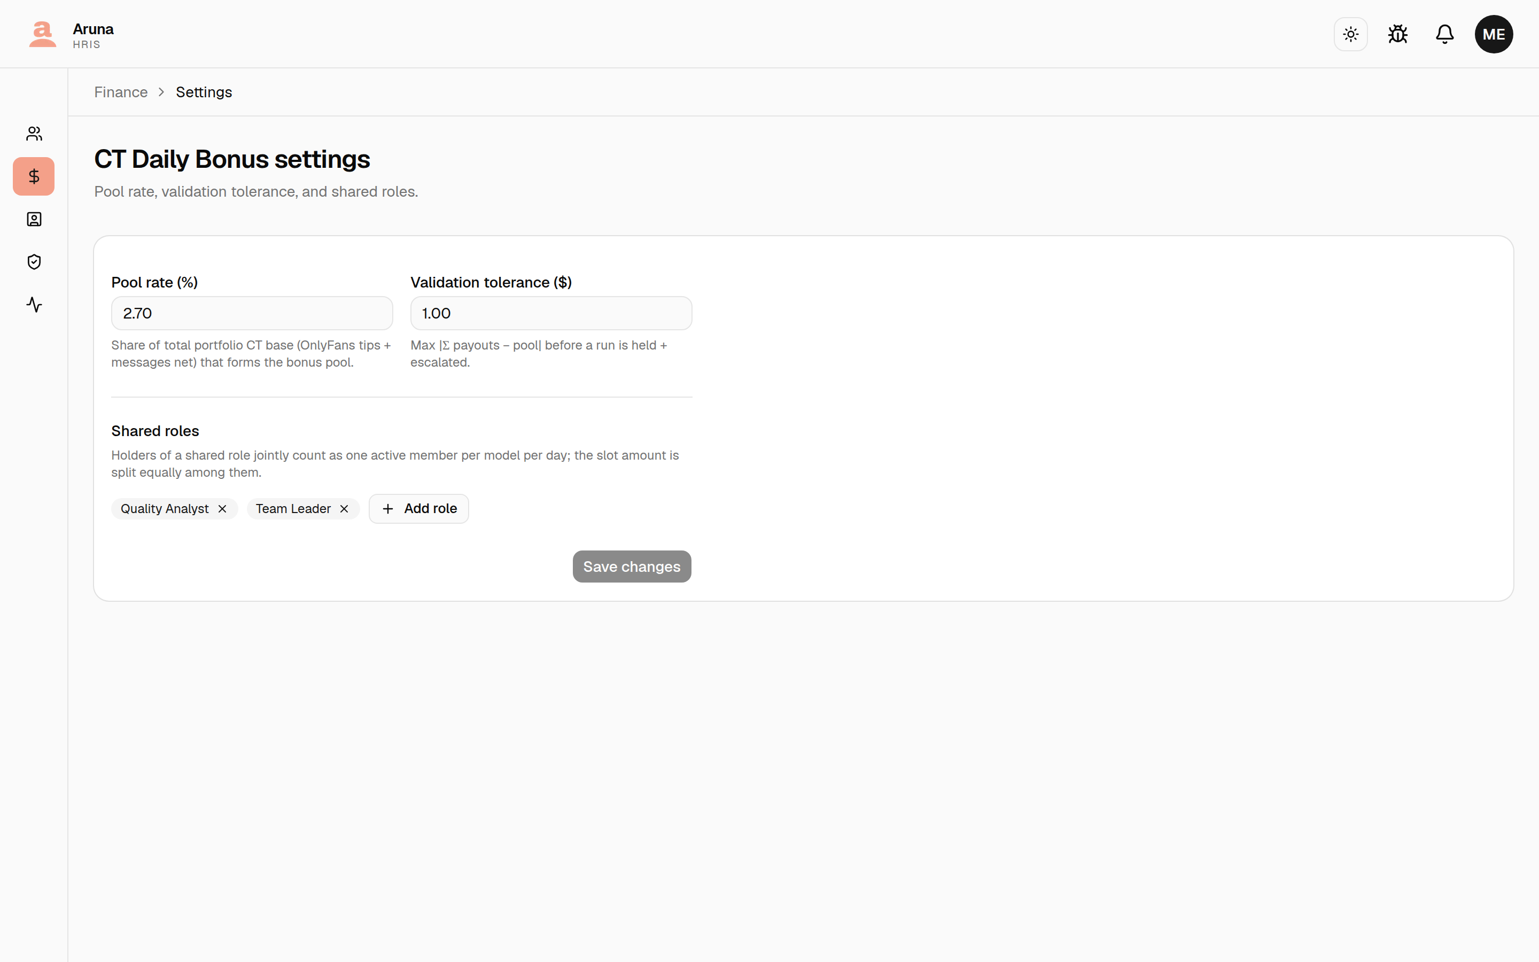Click the Aruna app name text

93,29
